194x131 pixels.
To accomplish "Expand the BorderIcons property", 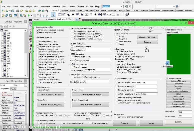I will (1, 116).
